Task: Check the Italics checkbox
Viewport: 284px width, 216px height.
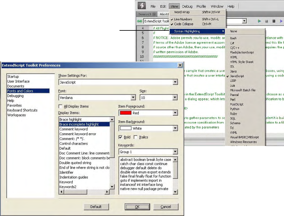Action: 136,137
